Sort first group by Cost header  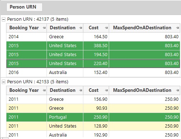click(94, 28)
